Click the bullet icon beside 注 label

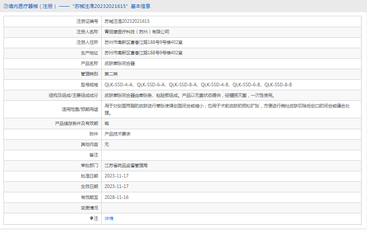[91, 218]
